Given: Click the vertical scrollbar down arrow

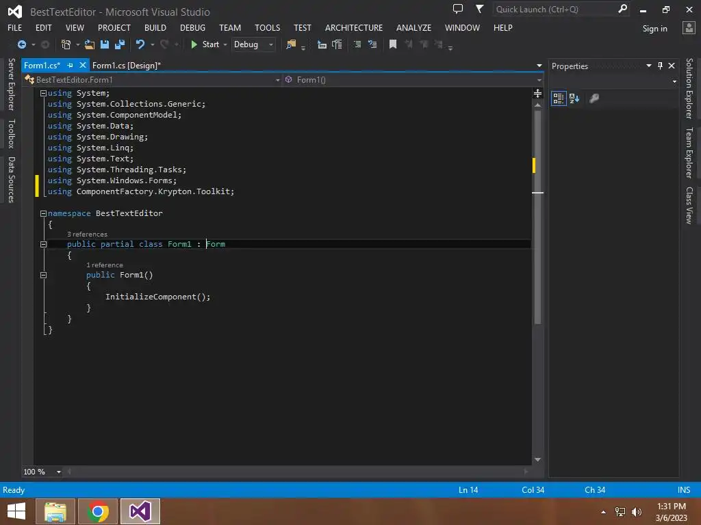Looking at the screenshot, I should pyautogui.click(x=538, y=459).
